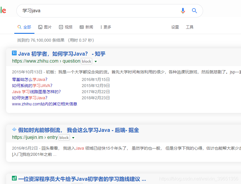Screen dimensions: 241x184
Task: Open sitelink 如何快速学习Java？
Action: point(30,98)
